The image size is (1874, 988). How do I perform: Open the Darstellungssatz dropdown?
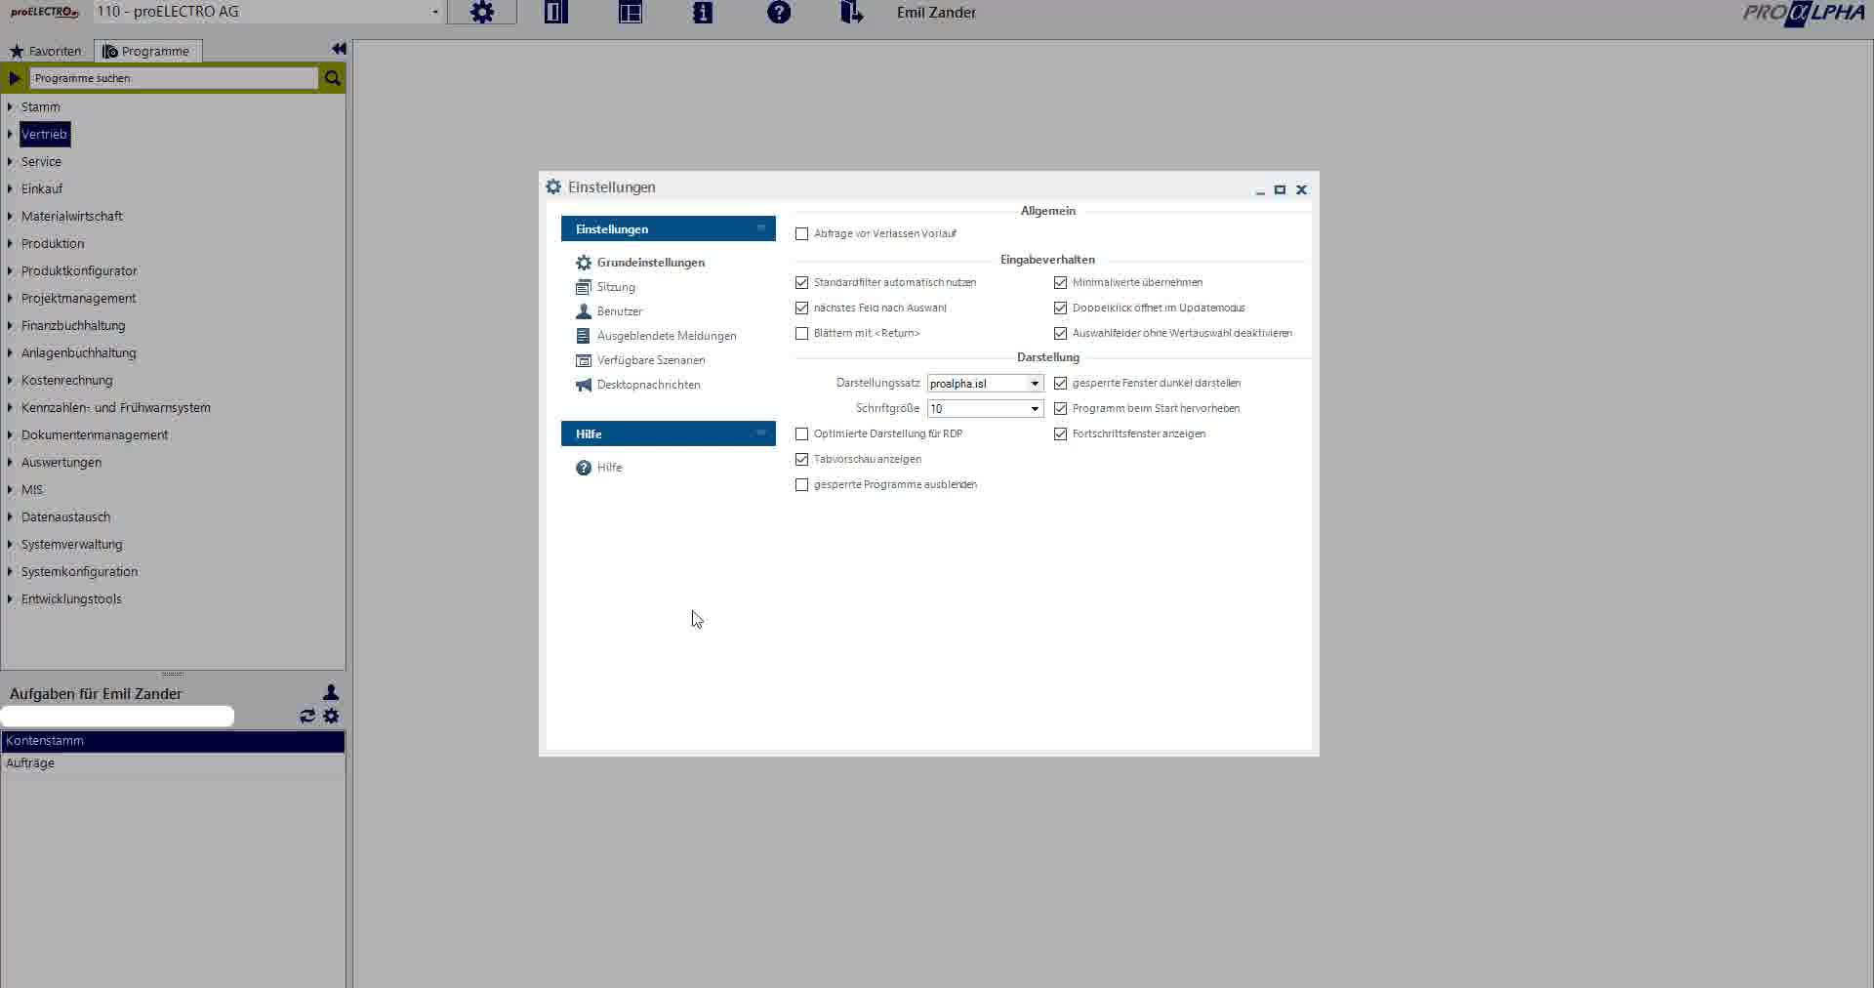point(1035,384)
